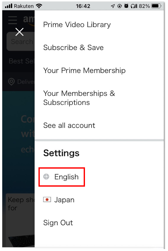Tap the globe icon next to English
Image resolution: width=168 pixels, height=251 pixels.
tap(46, 177)
